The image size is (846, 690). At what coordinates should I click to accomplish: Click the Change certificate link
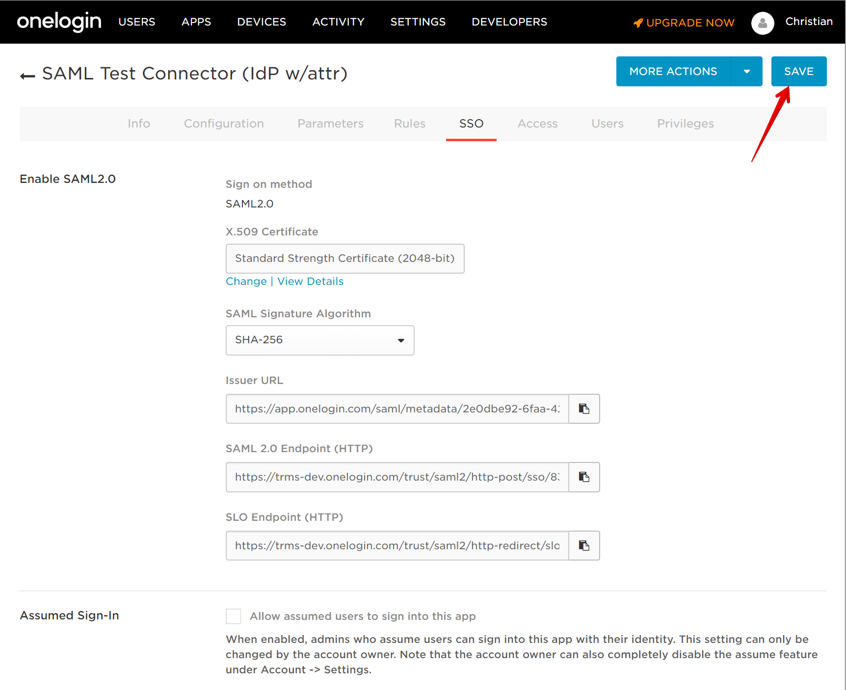(246, 281)
